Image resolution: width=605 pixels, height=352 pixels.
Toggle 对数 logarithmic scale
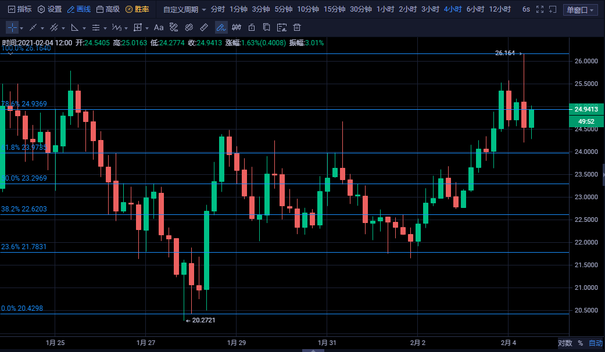[565, 343]
